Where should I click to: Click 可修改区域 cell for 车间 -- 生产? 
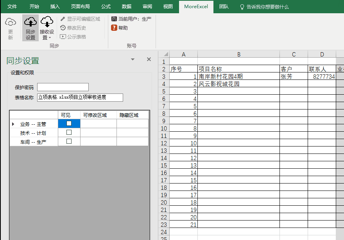pos(98,141)
